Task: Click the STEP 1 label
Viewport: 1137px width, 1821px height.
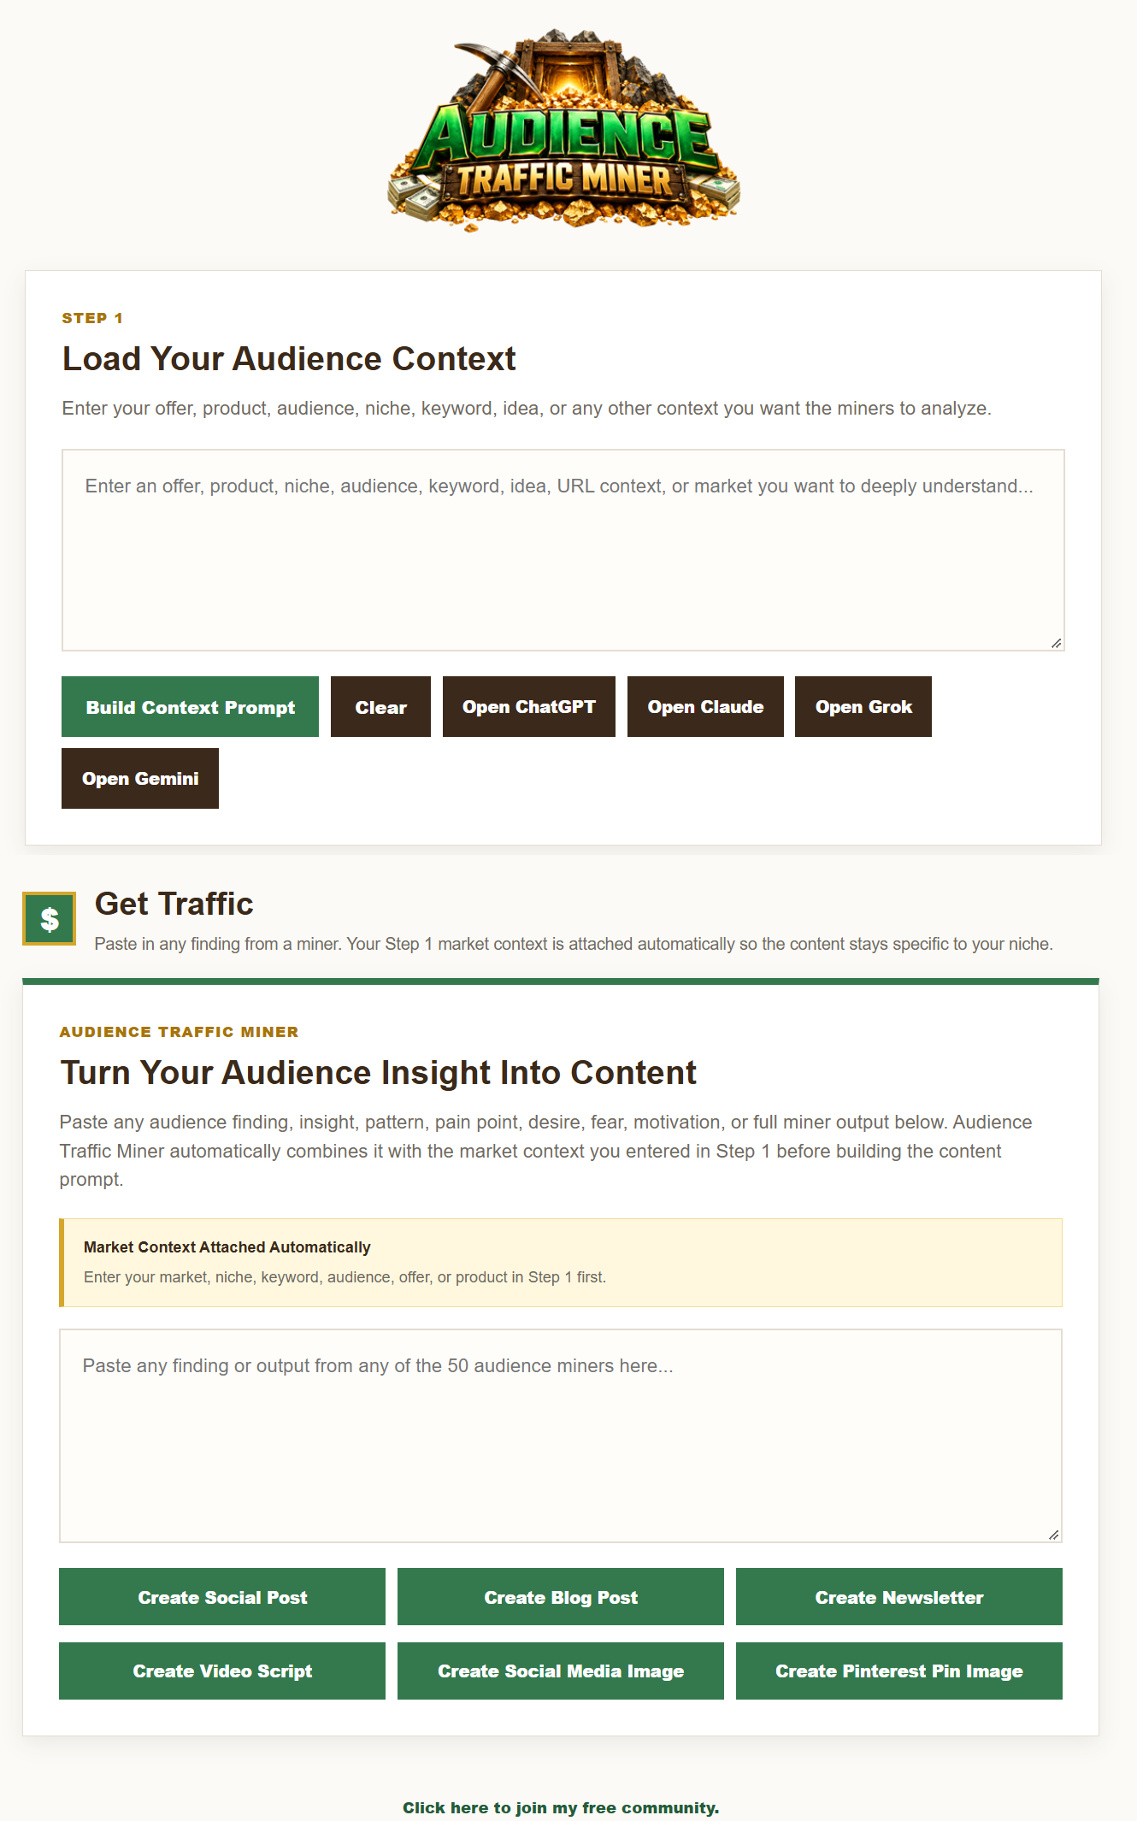Action: 92,318
